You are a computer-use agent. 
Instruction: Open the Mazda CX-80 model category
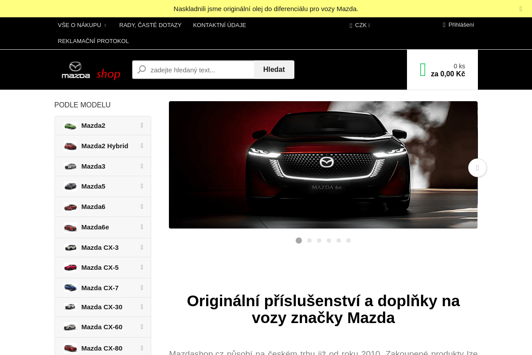pos(103,347)
